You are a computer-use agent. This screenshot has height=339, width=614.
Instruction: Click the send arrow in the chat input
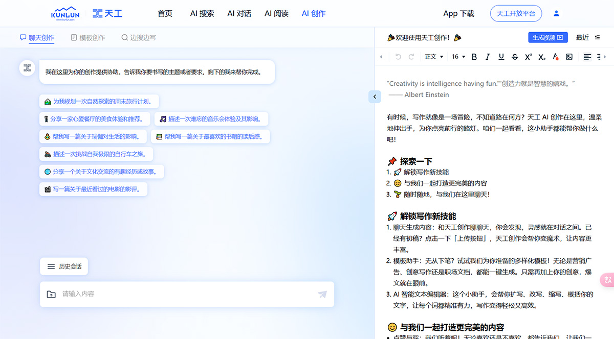pos(322,294)
